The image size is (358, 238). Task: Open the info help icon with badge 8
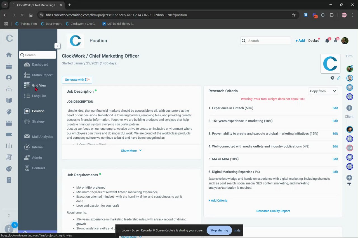click(x=9, y=229)
